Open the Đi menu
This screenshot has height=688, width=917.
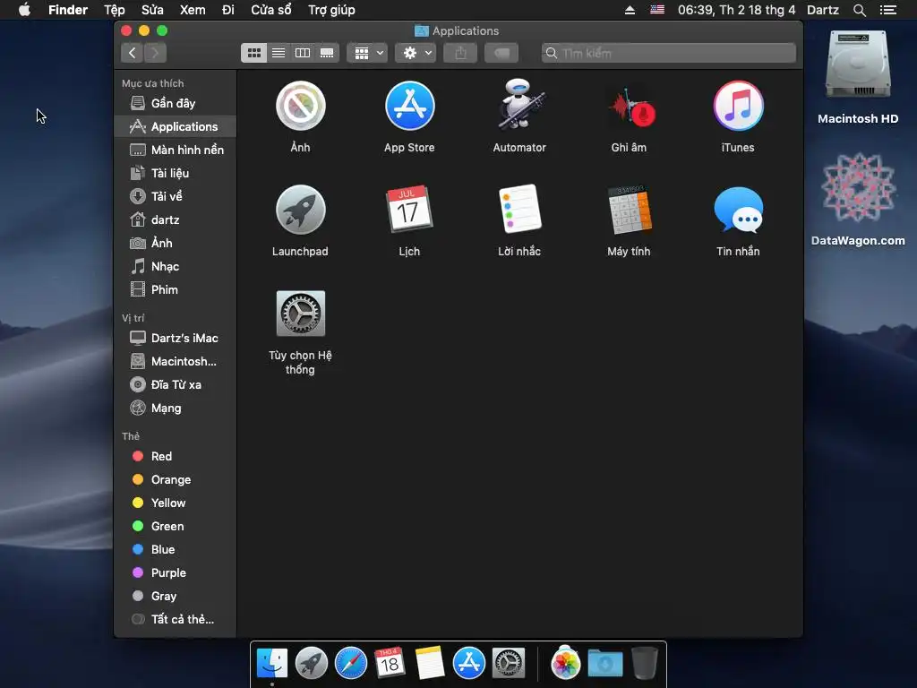pos(228,10)
